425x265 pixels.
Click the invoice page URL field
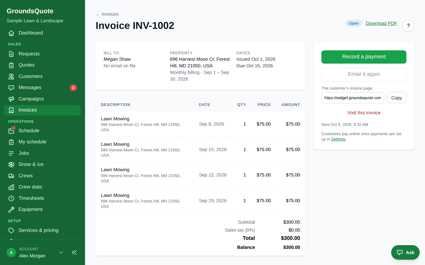coord(353,98)
